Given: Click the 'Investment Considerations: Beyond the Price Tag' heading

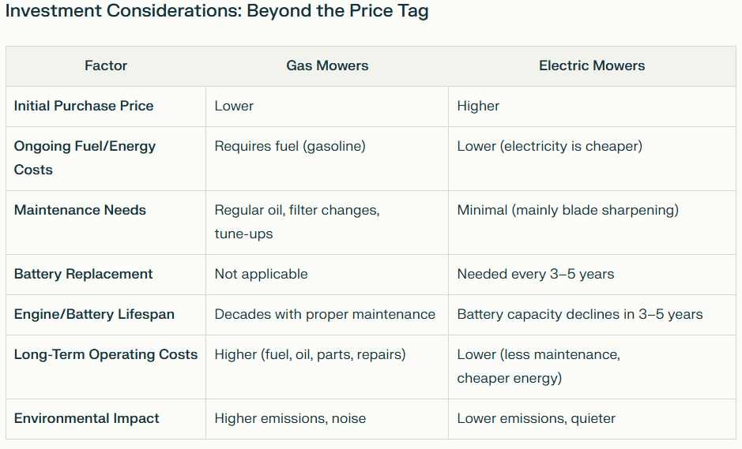Looking at the screenshot, I should coord(217,13).
